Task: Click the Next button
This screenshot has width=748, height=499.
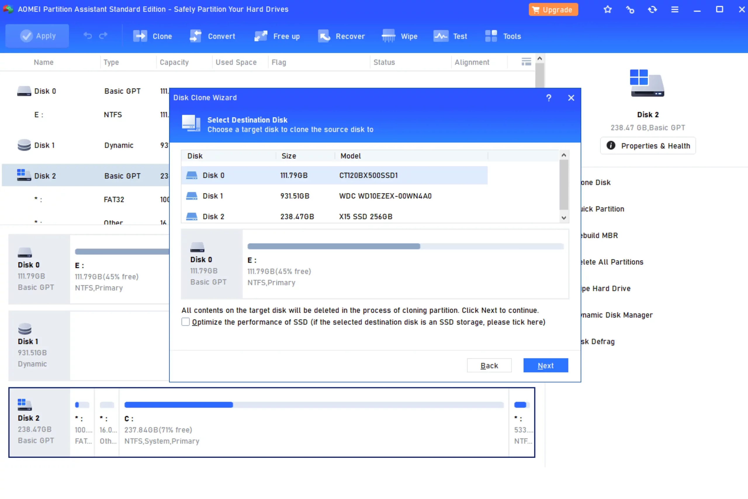Action: (546, 365)
